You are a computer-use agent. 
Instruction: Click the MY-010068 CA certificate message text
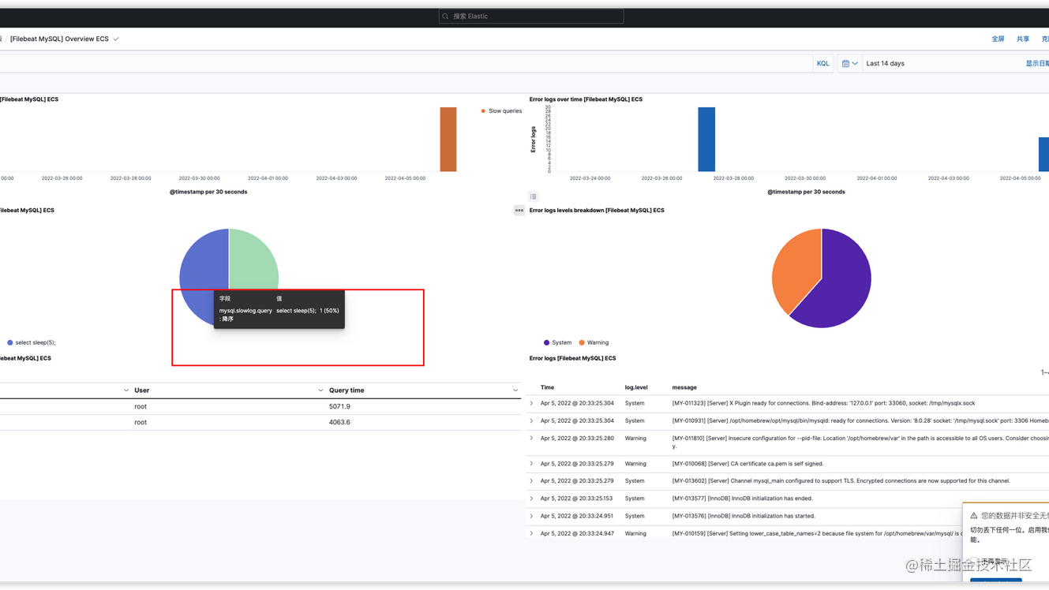[747, 464]
